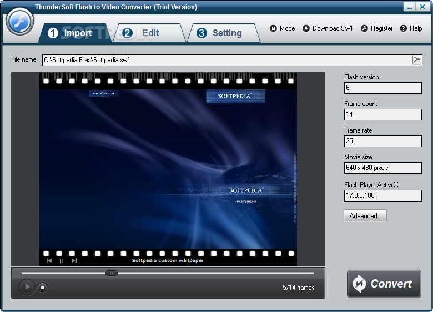433x312 pixels.
Task: Click the Frame rate field
Action: 382,141
